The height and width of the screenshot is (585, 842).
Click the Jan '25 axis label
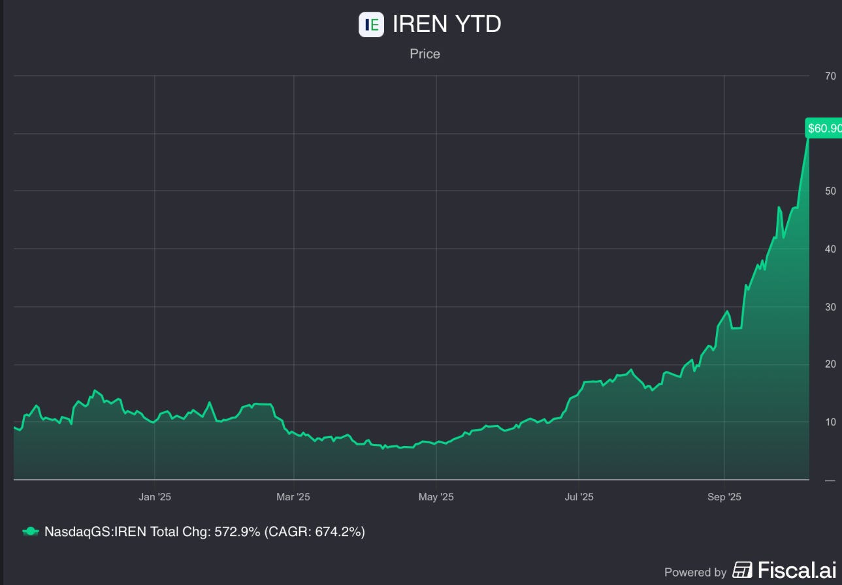155,497
